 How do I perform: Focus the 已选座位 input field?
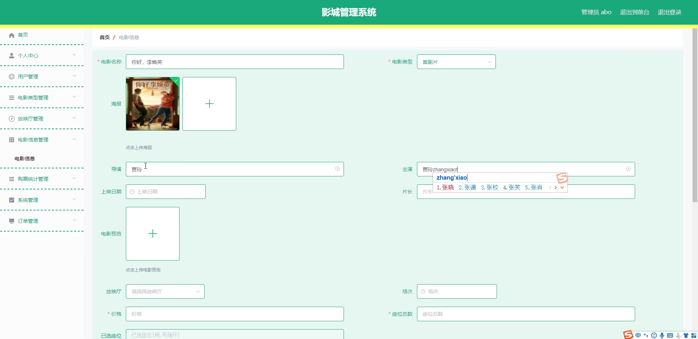[235, 334]
